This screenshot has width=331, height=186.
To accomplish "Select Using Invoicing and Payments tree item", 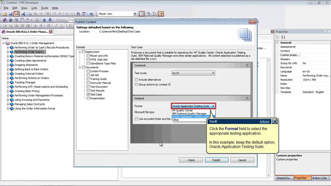I will pos(32,100).
